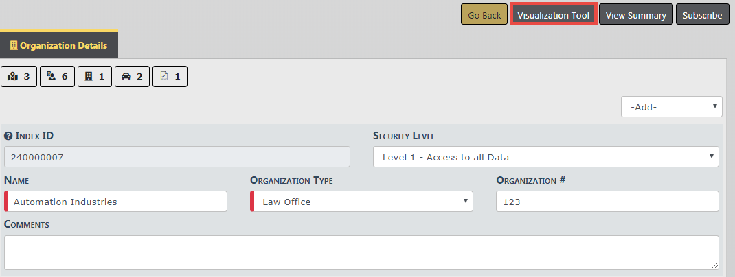The width and height of the screenshot is (735, 277).
Task: Open the Organization Type dropdown
Action: [362, 202]
